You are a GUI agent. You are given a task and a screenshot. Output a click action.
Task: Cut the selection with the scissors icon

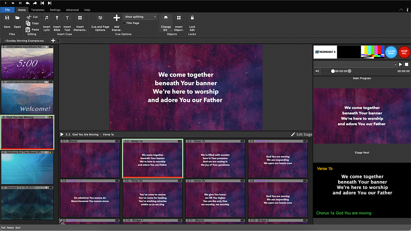tap(29, 17)
